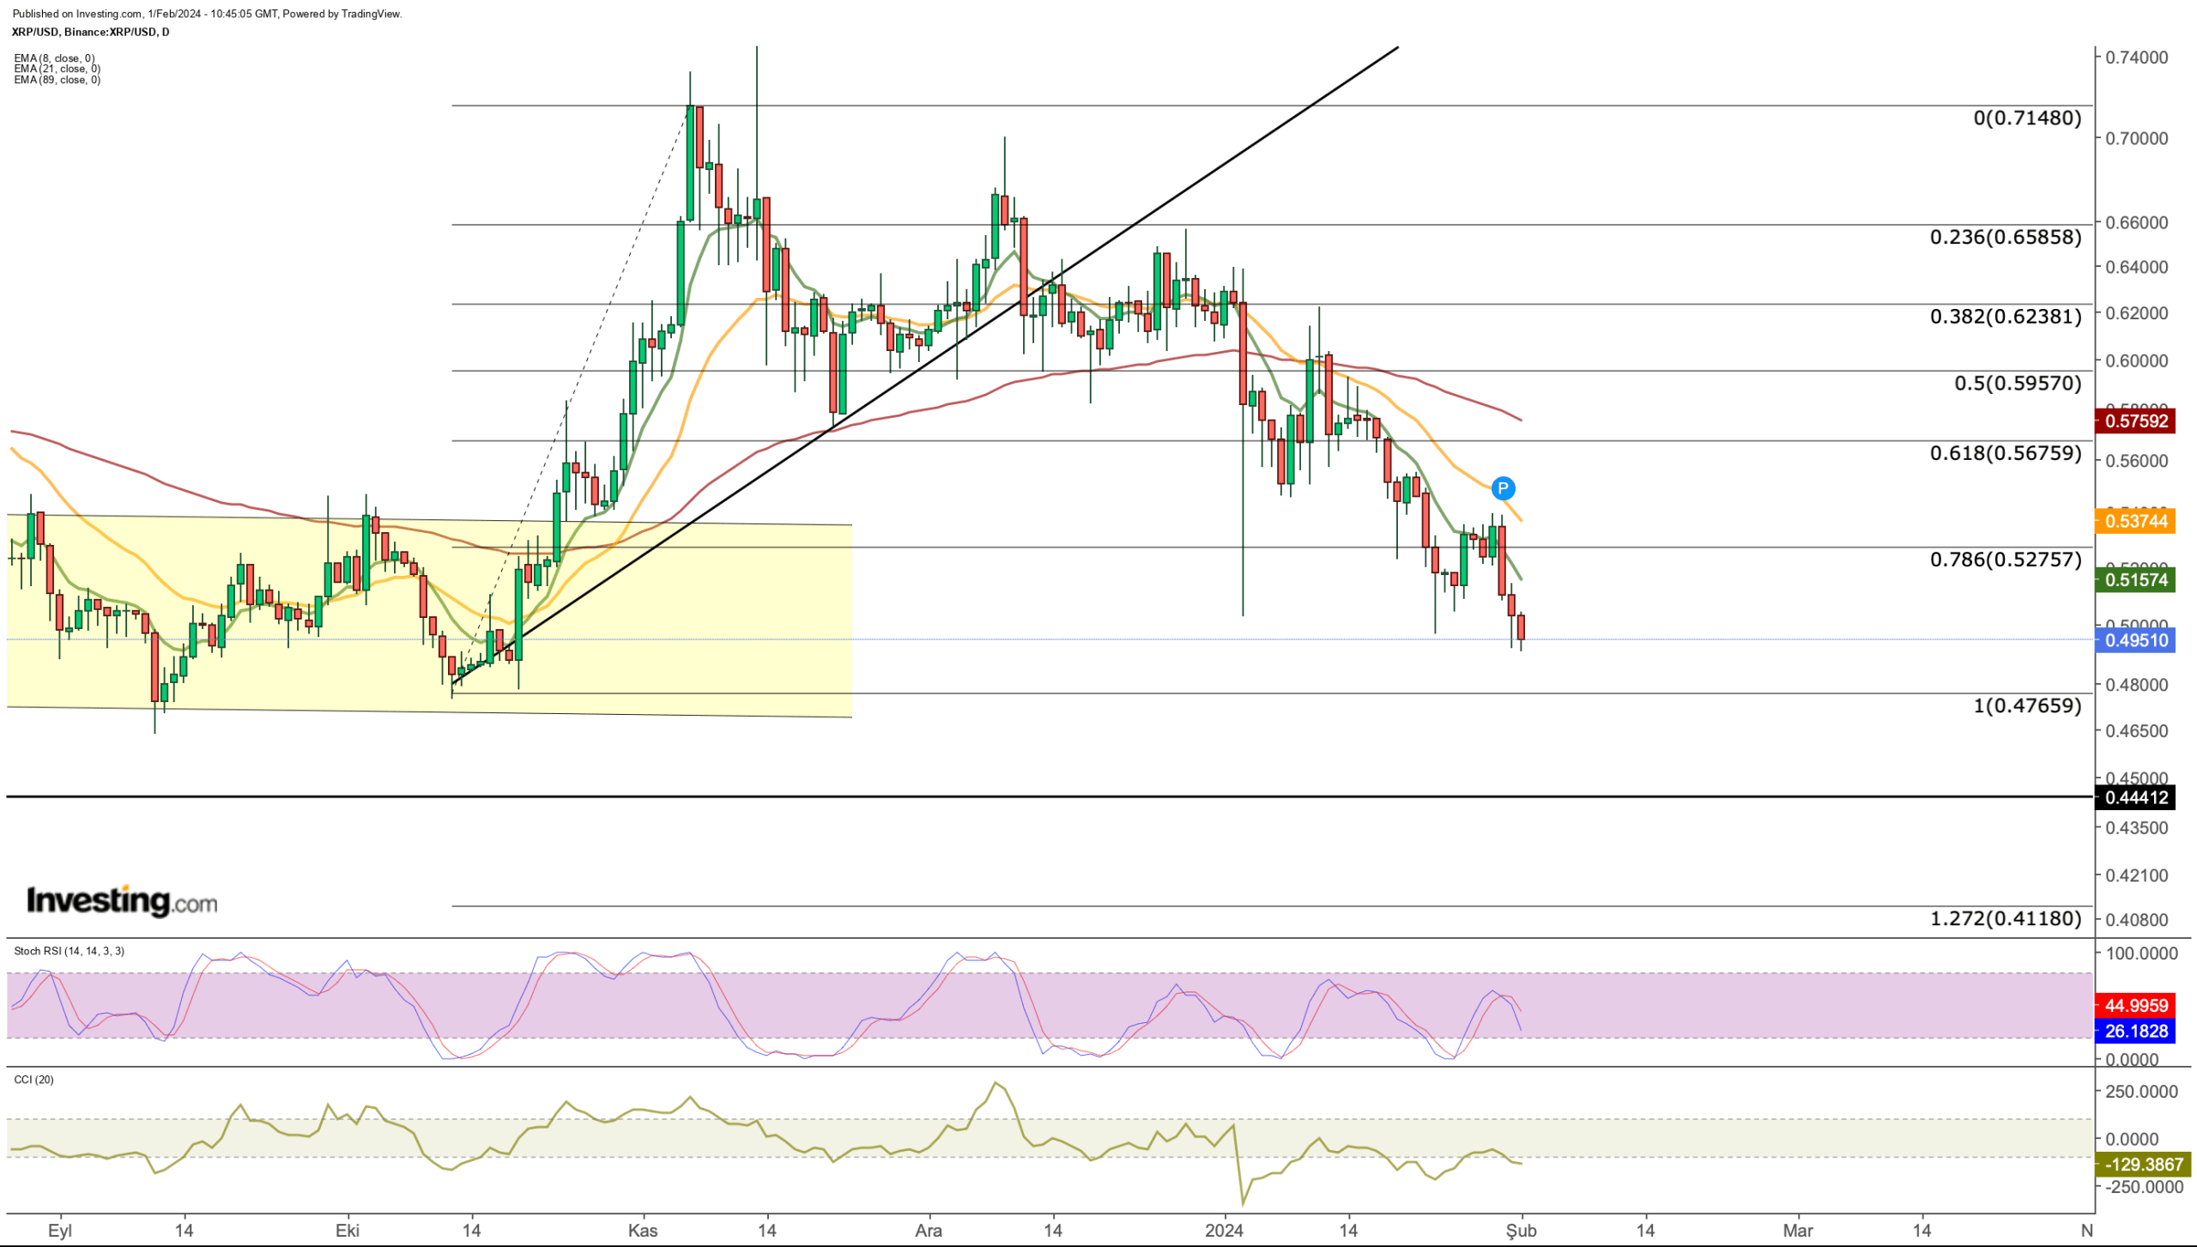Click the Eyl month label on time axis
The width and height of the screenshot is (2197, 1247).
(60, 1231)
